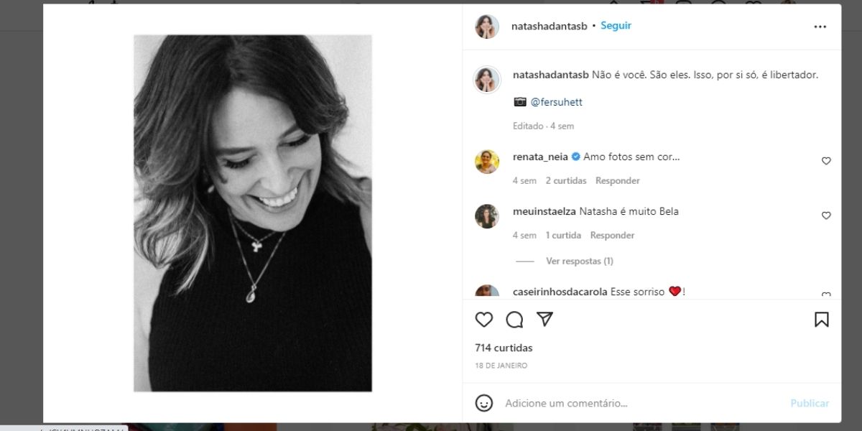Open the comment bubble icon
Screen dimensions: 862x431
[514, 320]
